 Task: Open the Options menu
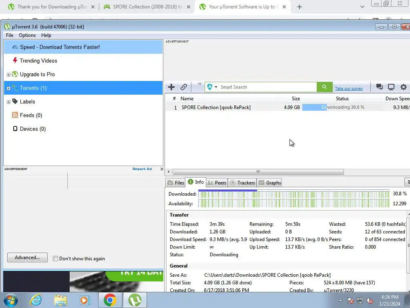27,35
